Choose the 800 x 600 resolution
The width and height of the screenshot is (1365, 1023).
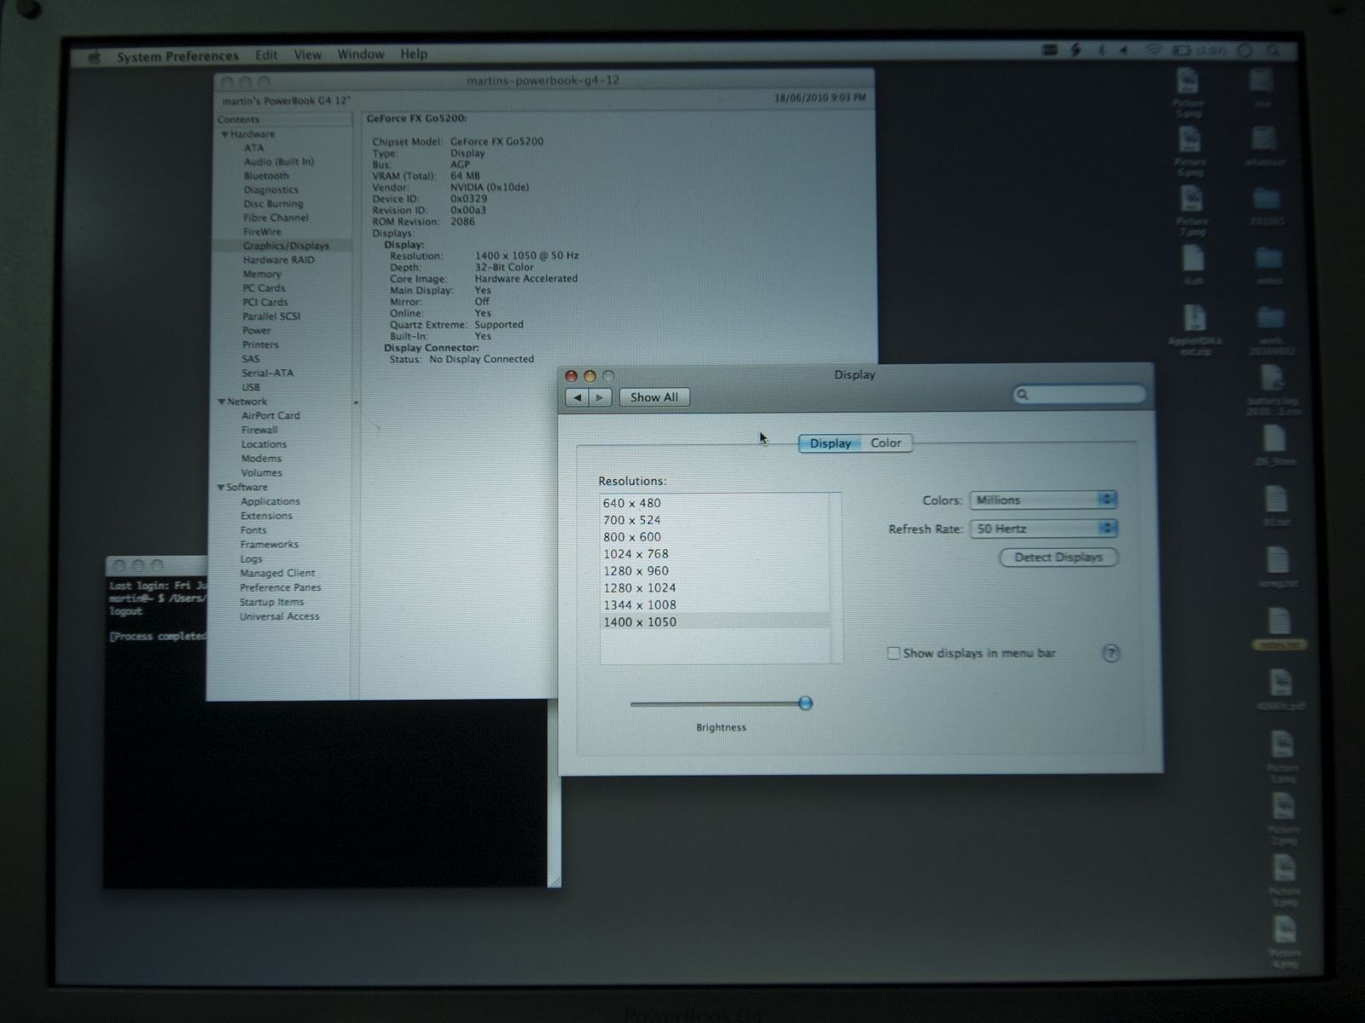715,537
